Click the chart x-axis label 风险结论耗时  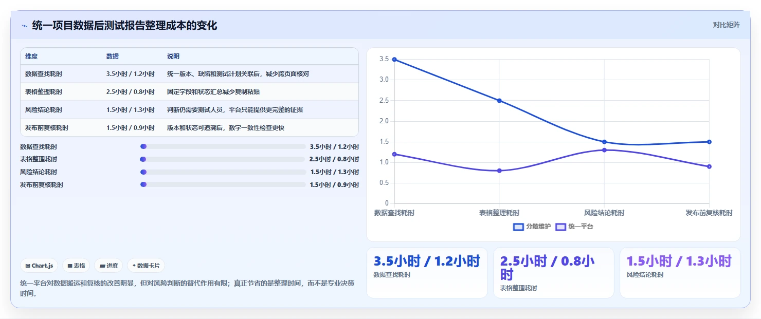(604, 213)
